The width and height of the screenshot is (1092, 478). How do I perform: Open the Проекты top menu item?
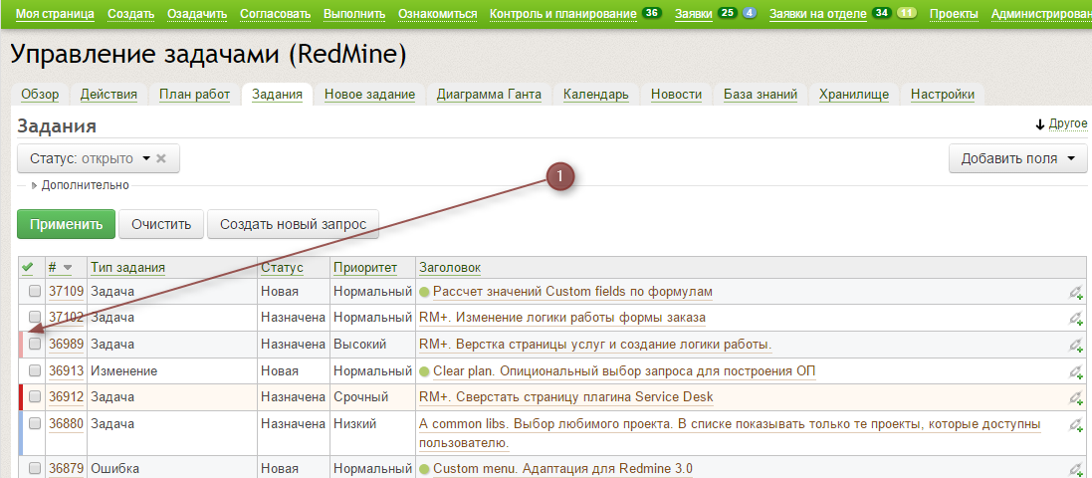(954, 14)
